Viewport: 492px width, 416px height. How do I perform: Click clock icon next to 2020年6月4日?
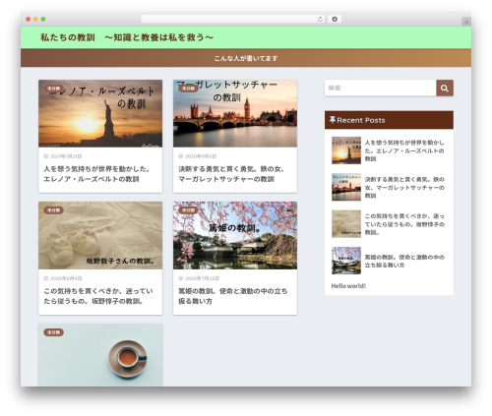click(x=46, y=278)
